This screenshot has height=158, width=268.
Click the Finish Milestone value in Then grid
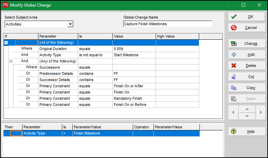103,133
